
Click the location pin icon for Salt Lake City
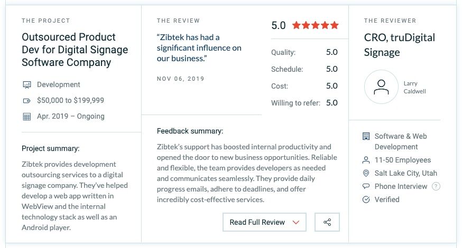tap(366, 173)
